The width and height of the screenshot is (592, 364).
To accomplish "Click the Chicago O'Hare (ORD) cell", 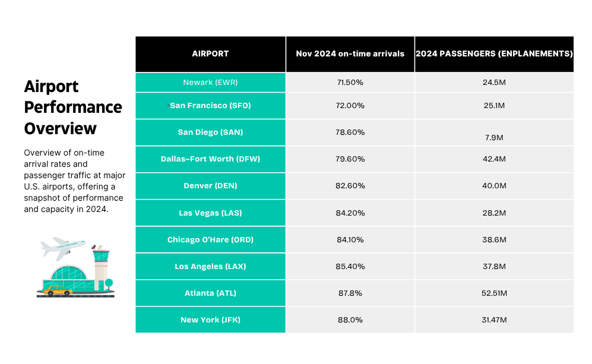I will coord(210,240).
